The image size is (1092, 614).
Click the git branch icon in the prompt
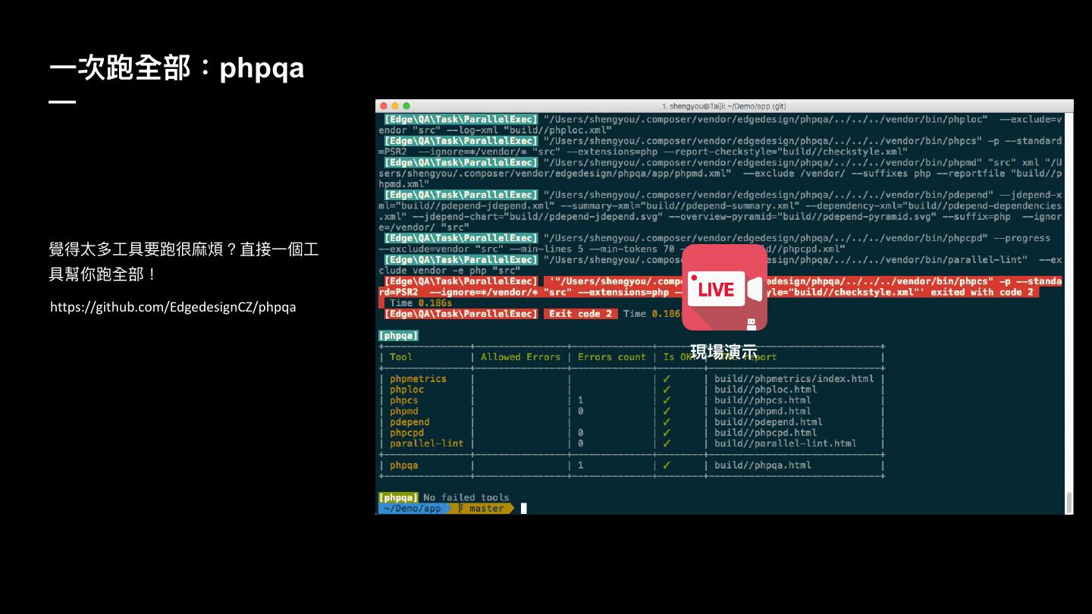click(460, 509)
